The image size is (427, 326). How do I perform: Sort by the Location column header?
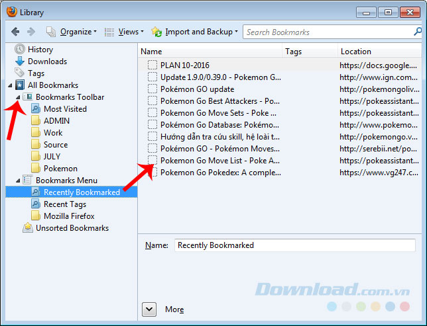[x=379, y=52]
